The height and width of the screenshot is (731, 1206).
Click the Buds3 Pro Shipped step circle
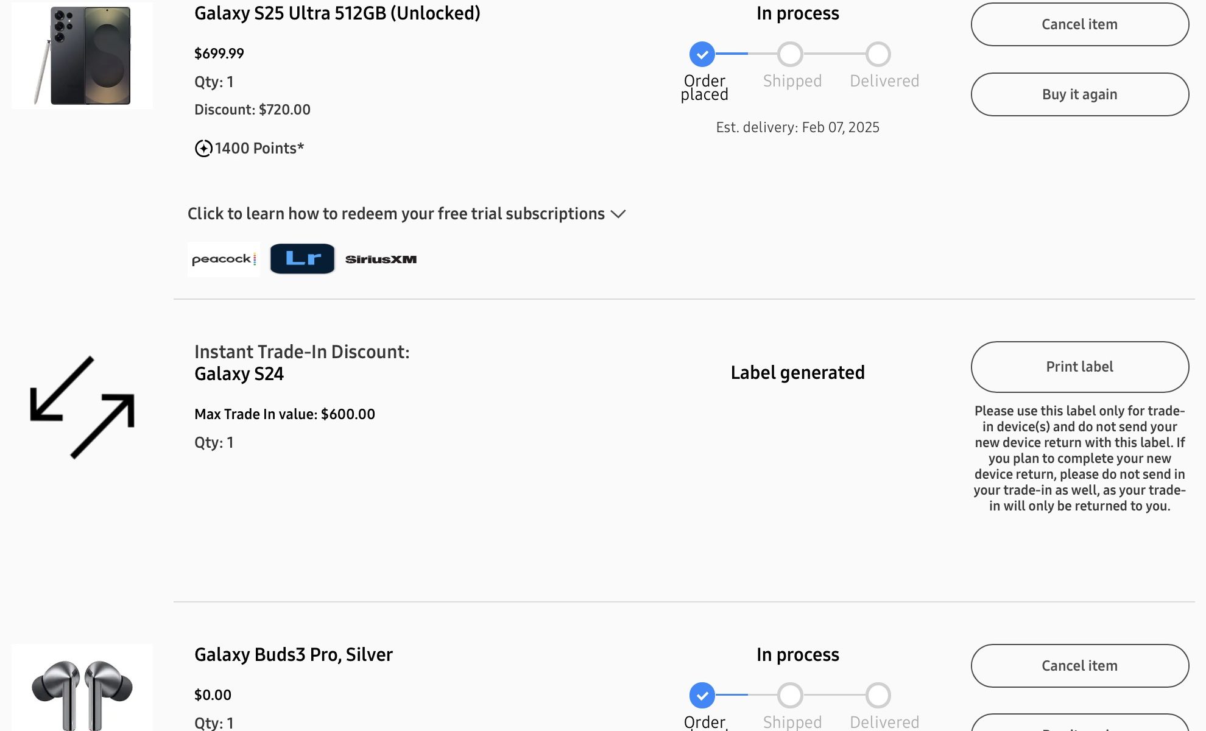pyautogui.click(x=790, y=695)
